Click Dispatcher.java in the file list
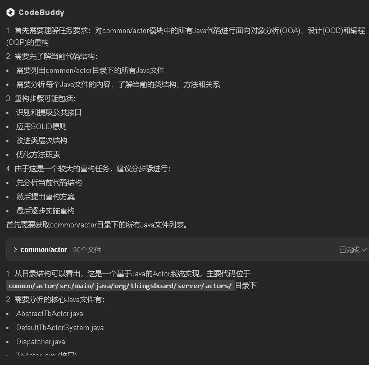369x365 pixels. coord(40,341)
